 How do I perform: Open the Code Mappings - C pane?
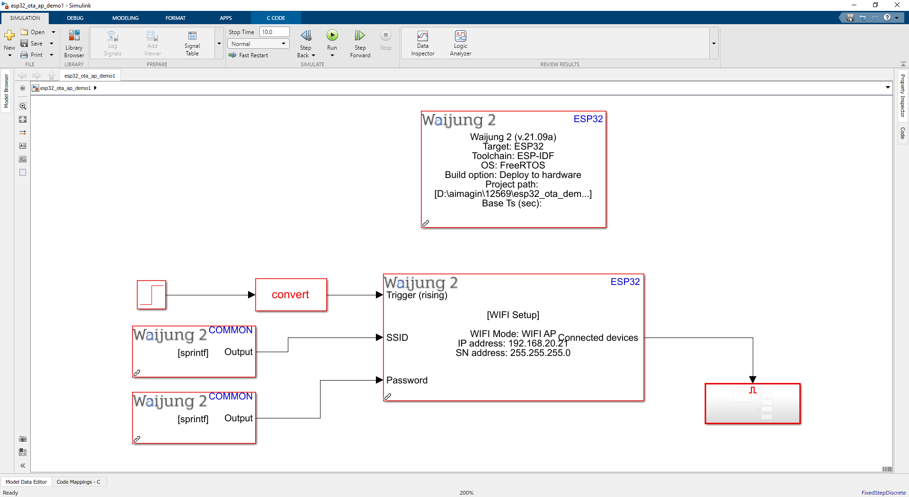[x=79, y=482]
